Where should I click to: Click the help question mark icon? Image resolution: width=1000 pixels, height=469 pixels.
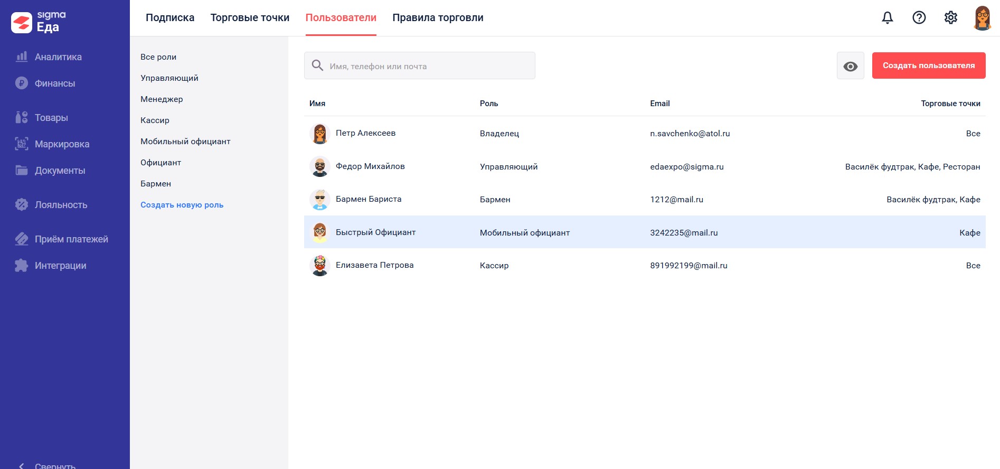point(919,18)
